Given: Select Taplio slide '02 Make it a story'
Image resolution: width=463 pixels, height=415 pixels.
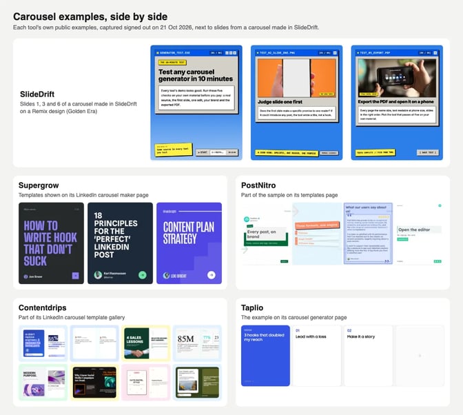Looking at the screenshot, I should pos(368,356).
